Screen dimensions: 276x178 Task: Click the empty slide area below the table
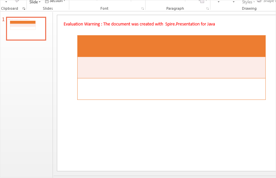(167, 134)
